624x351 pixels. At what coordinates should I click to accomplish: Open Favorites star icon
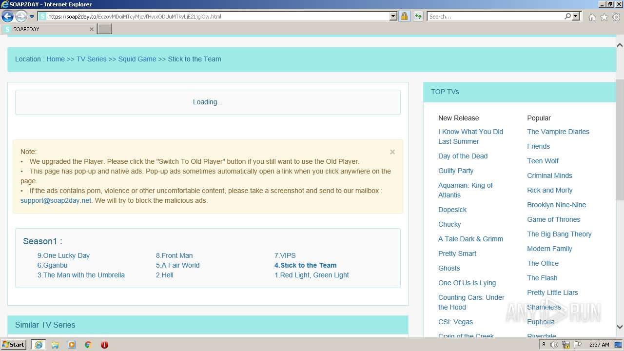coord(604,17)
